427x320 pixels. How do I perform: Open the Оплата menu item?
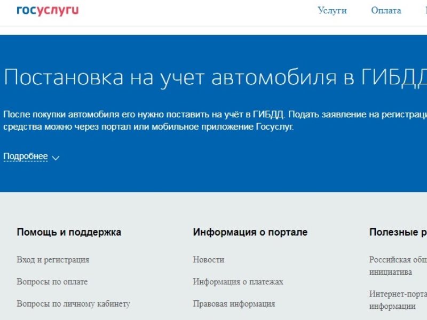[386, 10]
